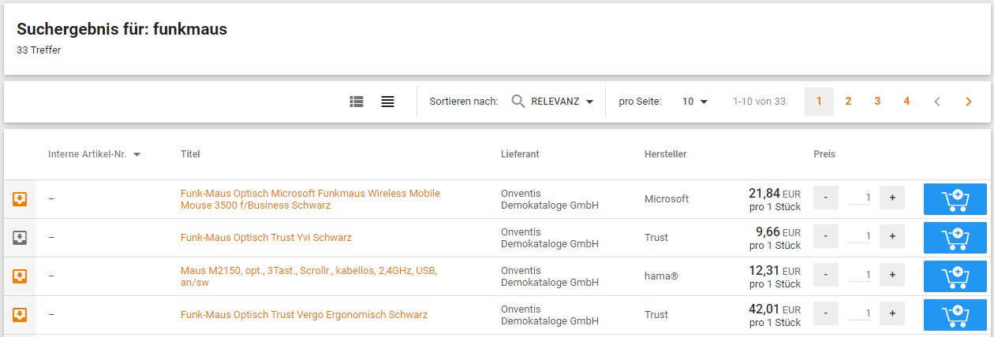994x337 pixels.
Task: Add Microsoft Wireless Mobile Mouse to cart
Action: 955,199
